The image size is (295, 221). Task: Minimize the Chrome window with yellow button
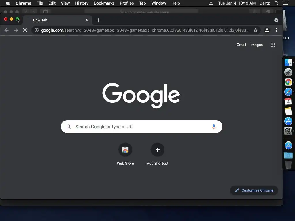tap(12, 19)
